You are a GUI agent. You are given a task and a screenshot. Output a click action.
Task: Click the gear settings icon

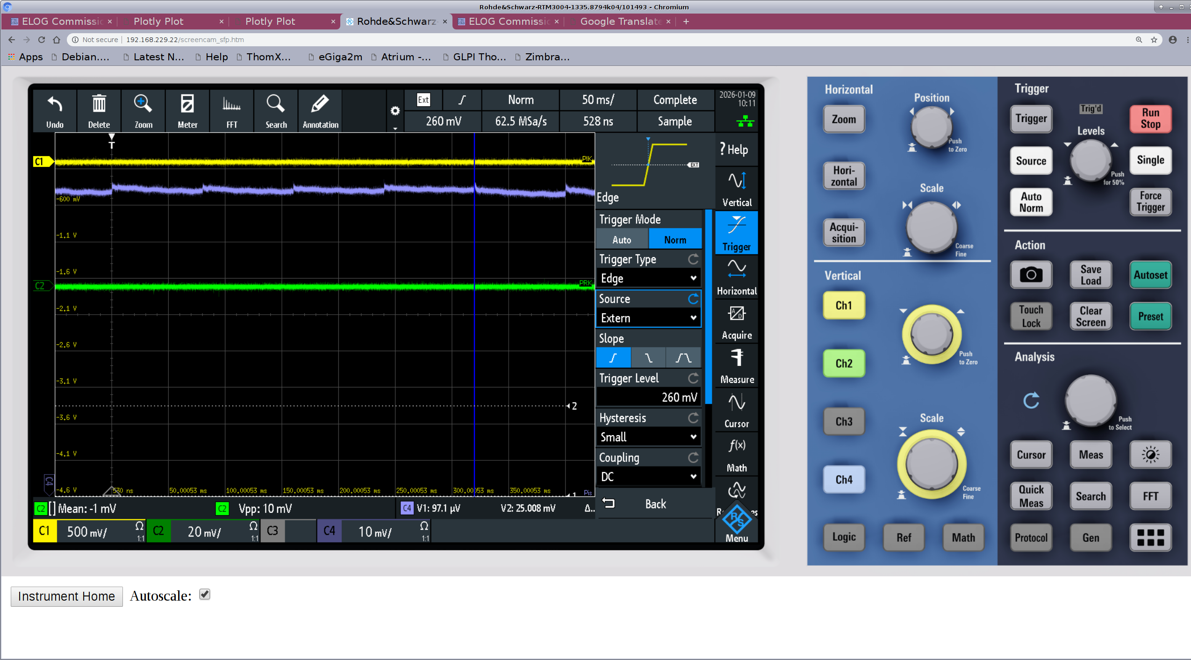tap(395, 111)
